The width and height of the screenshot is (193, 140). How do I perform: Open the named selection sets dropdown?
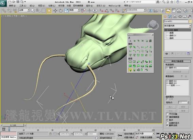tap(136, 10)
